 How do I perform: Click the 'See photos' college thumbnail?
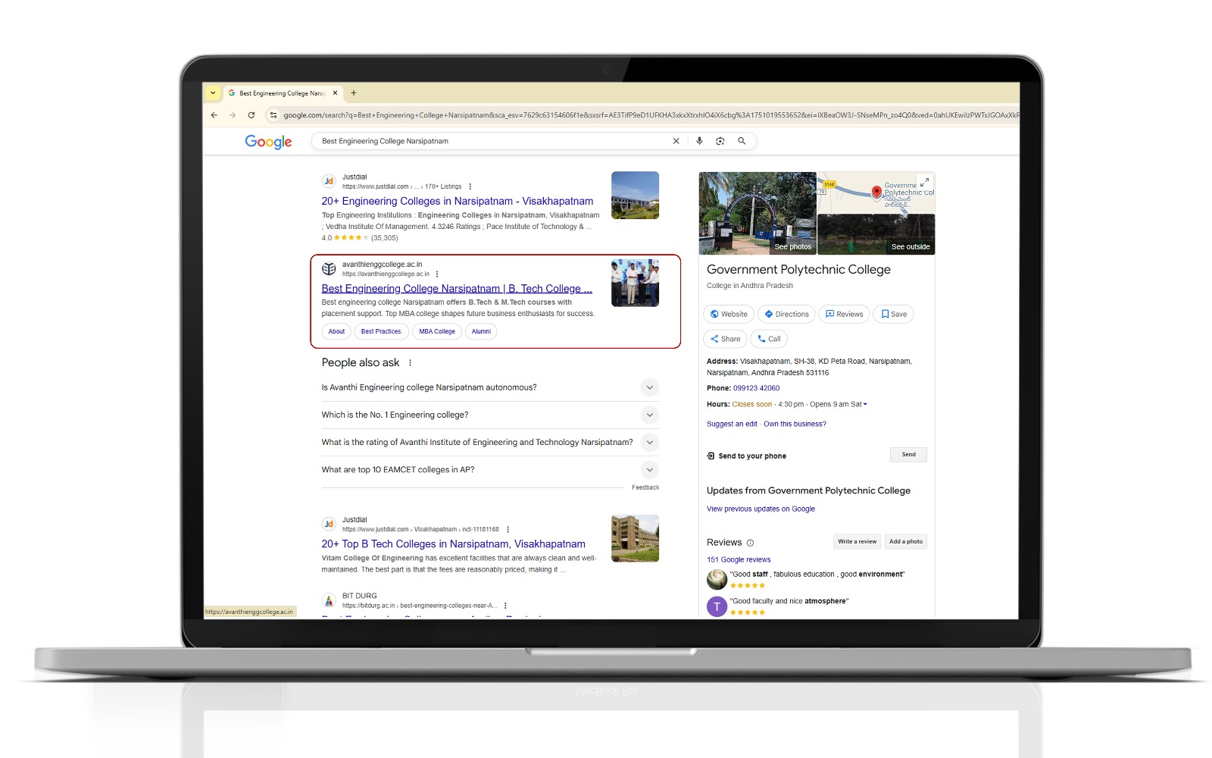pos(757,213)
